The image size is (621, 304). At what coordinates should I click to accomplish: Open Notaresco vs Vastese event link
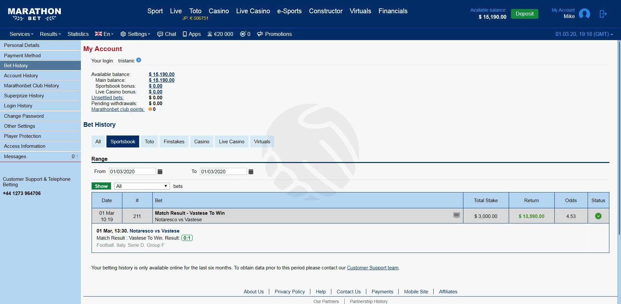point(154,231)
